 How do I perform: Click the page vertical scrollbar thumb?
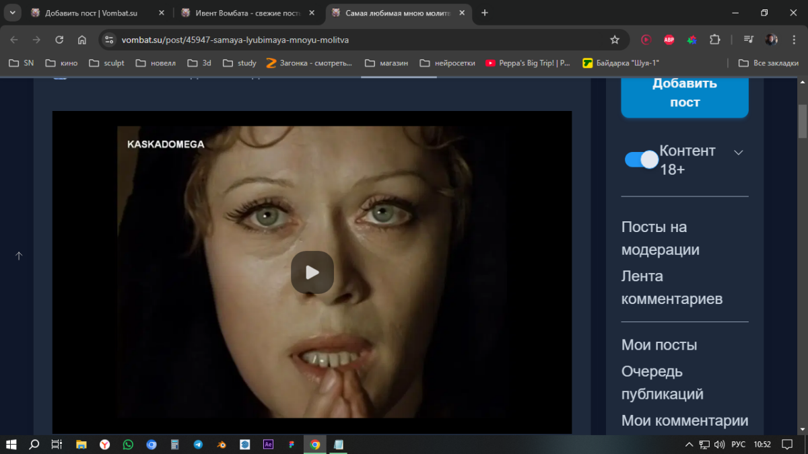802,121
